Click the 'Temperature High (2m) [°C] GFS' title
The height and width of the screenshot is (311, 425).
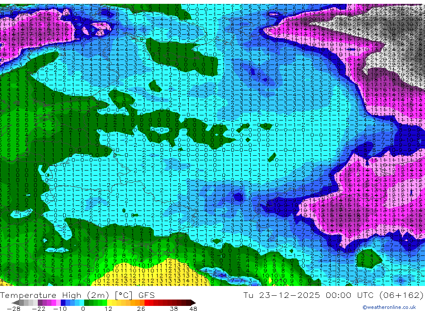(x=77, y=295)
